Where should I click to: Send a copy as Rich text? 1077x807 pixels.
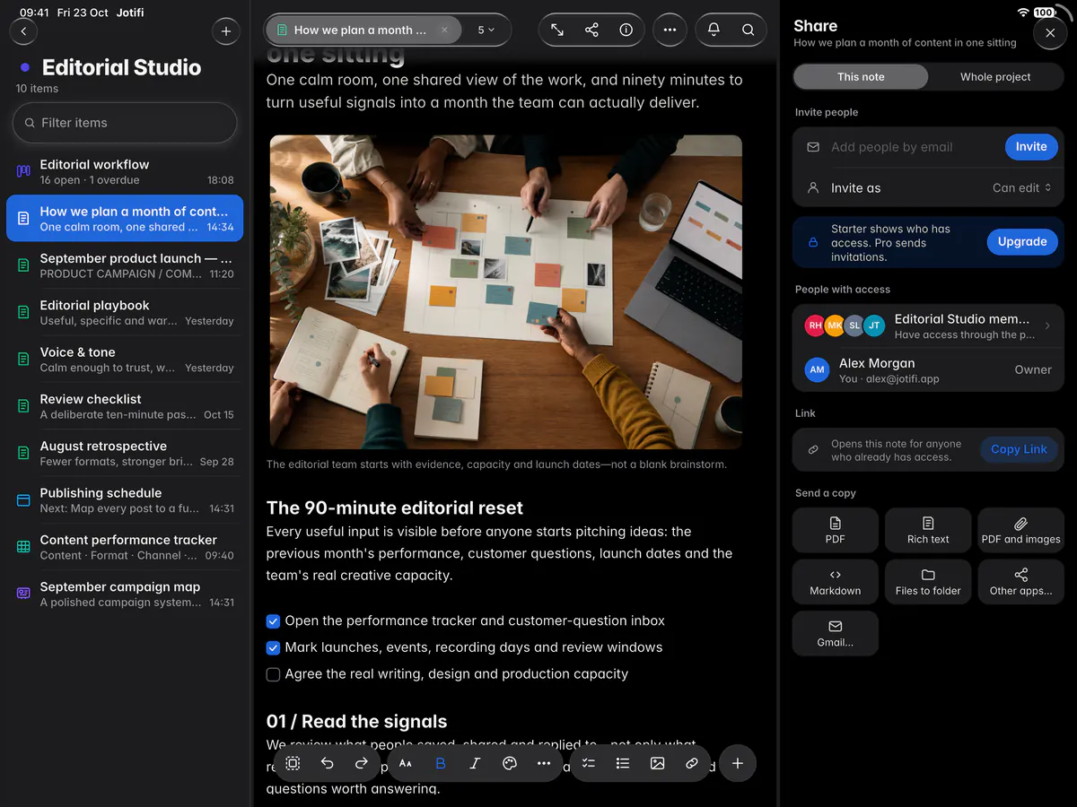tap(928, 530)
